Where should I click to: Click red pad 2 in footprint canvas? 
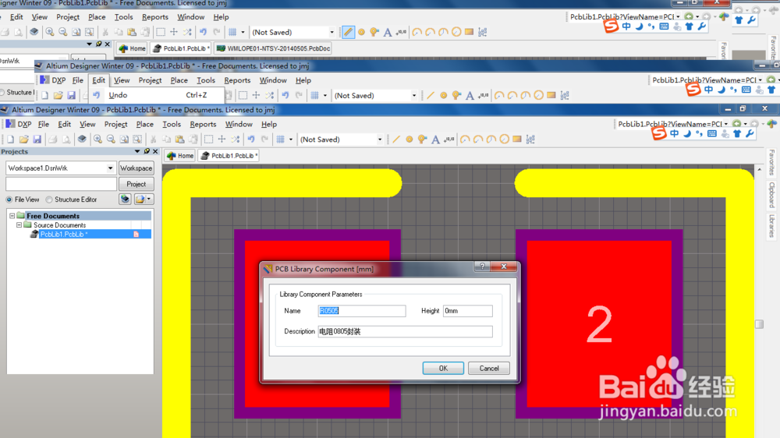(x=599, y=324)
